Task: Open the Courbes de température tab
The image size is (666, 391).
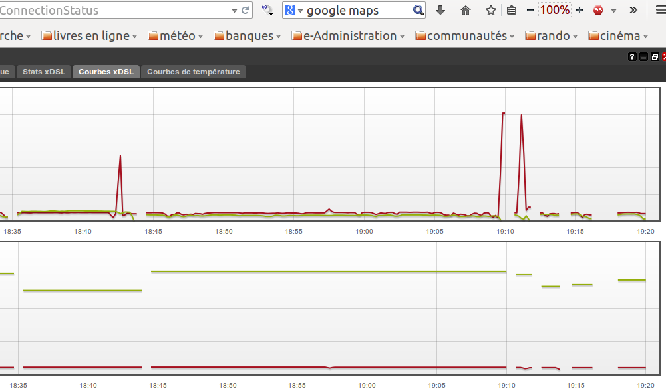Action: click(193, 72)
